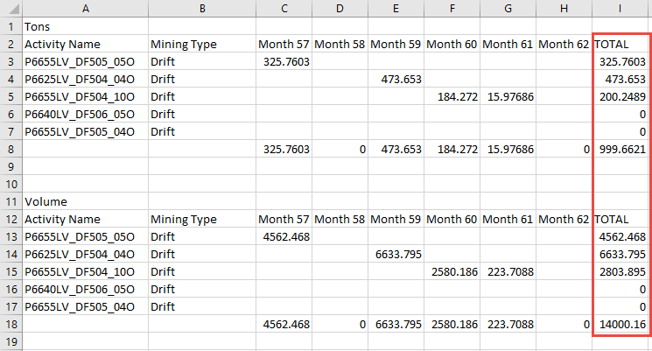The width and height of the screenshot is (652, 351).
Task: Click the Tons title cell
Action: pos(85,26)
